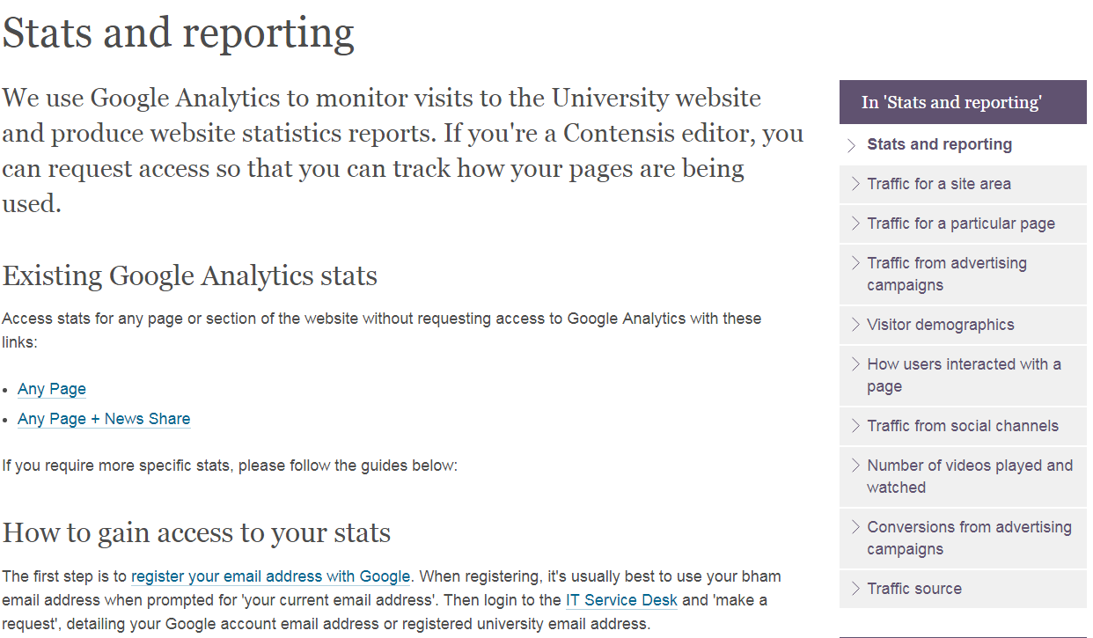Open the Any Page stats link
Viewport: 1093px width, 638px height.
52,389
